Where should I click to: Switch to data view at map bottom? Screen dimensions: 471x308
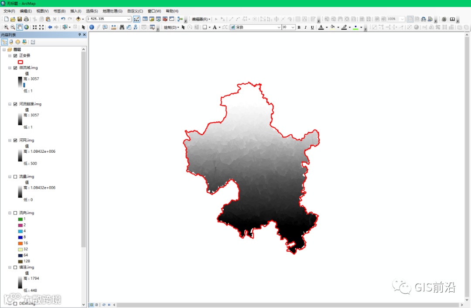click(x=92, y=305)
